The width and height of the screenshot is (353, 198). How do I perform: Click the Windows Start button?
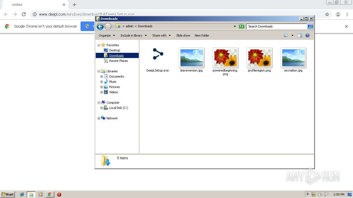pyautogui.click(x=8, y=194)
